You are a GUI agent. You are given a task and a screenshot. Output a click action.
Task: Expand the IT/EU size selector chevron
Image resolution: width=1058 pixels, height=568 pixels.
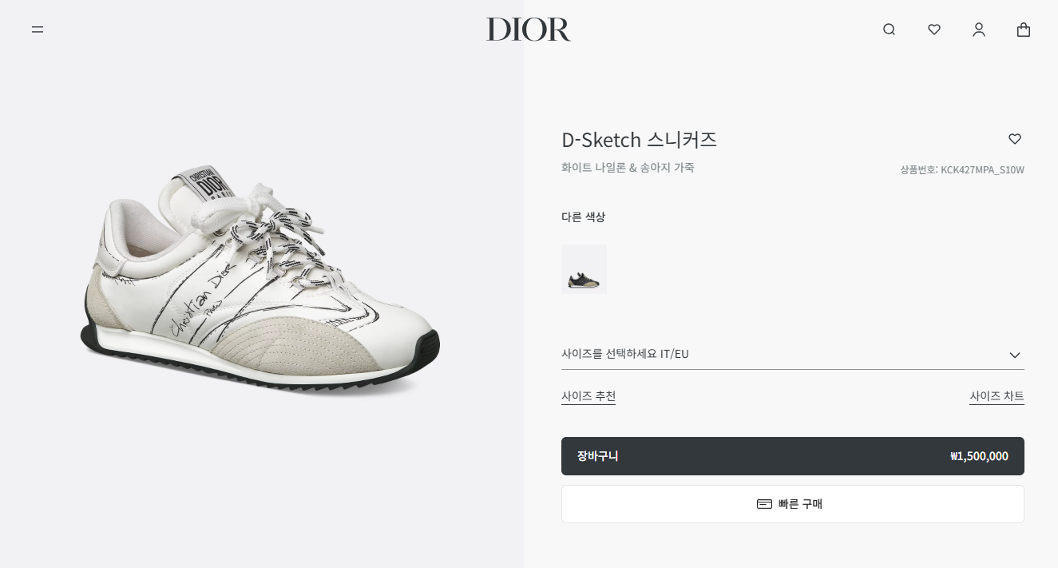pos(1015,355)
